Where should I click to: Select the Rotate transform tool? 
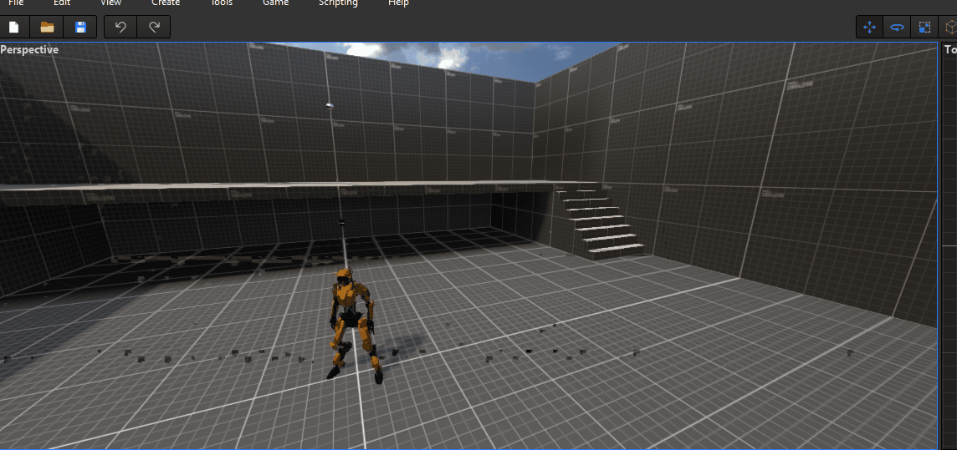(x=897, y=28)
